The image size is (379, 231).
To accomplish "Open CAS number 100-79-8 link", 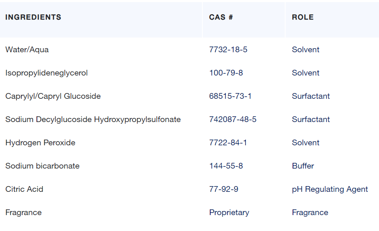I will pyautogui.click(x=226, y=73).
